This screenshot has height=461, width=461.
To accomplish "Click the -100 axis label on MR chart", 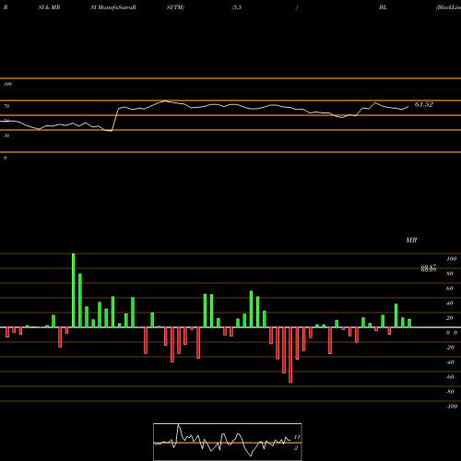I will click(451, 407).
